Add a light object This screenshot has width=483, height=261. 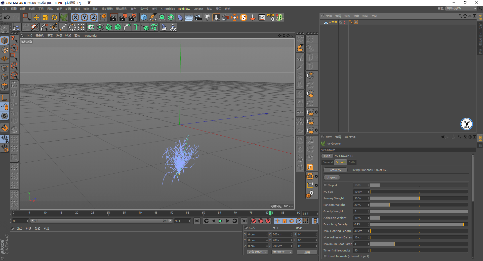(x=207, y=17)
